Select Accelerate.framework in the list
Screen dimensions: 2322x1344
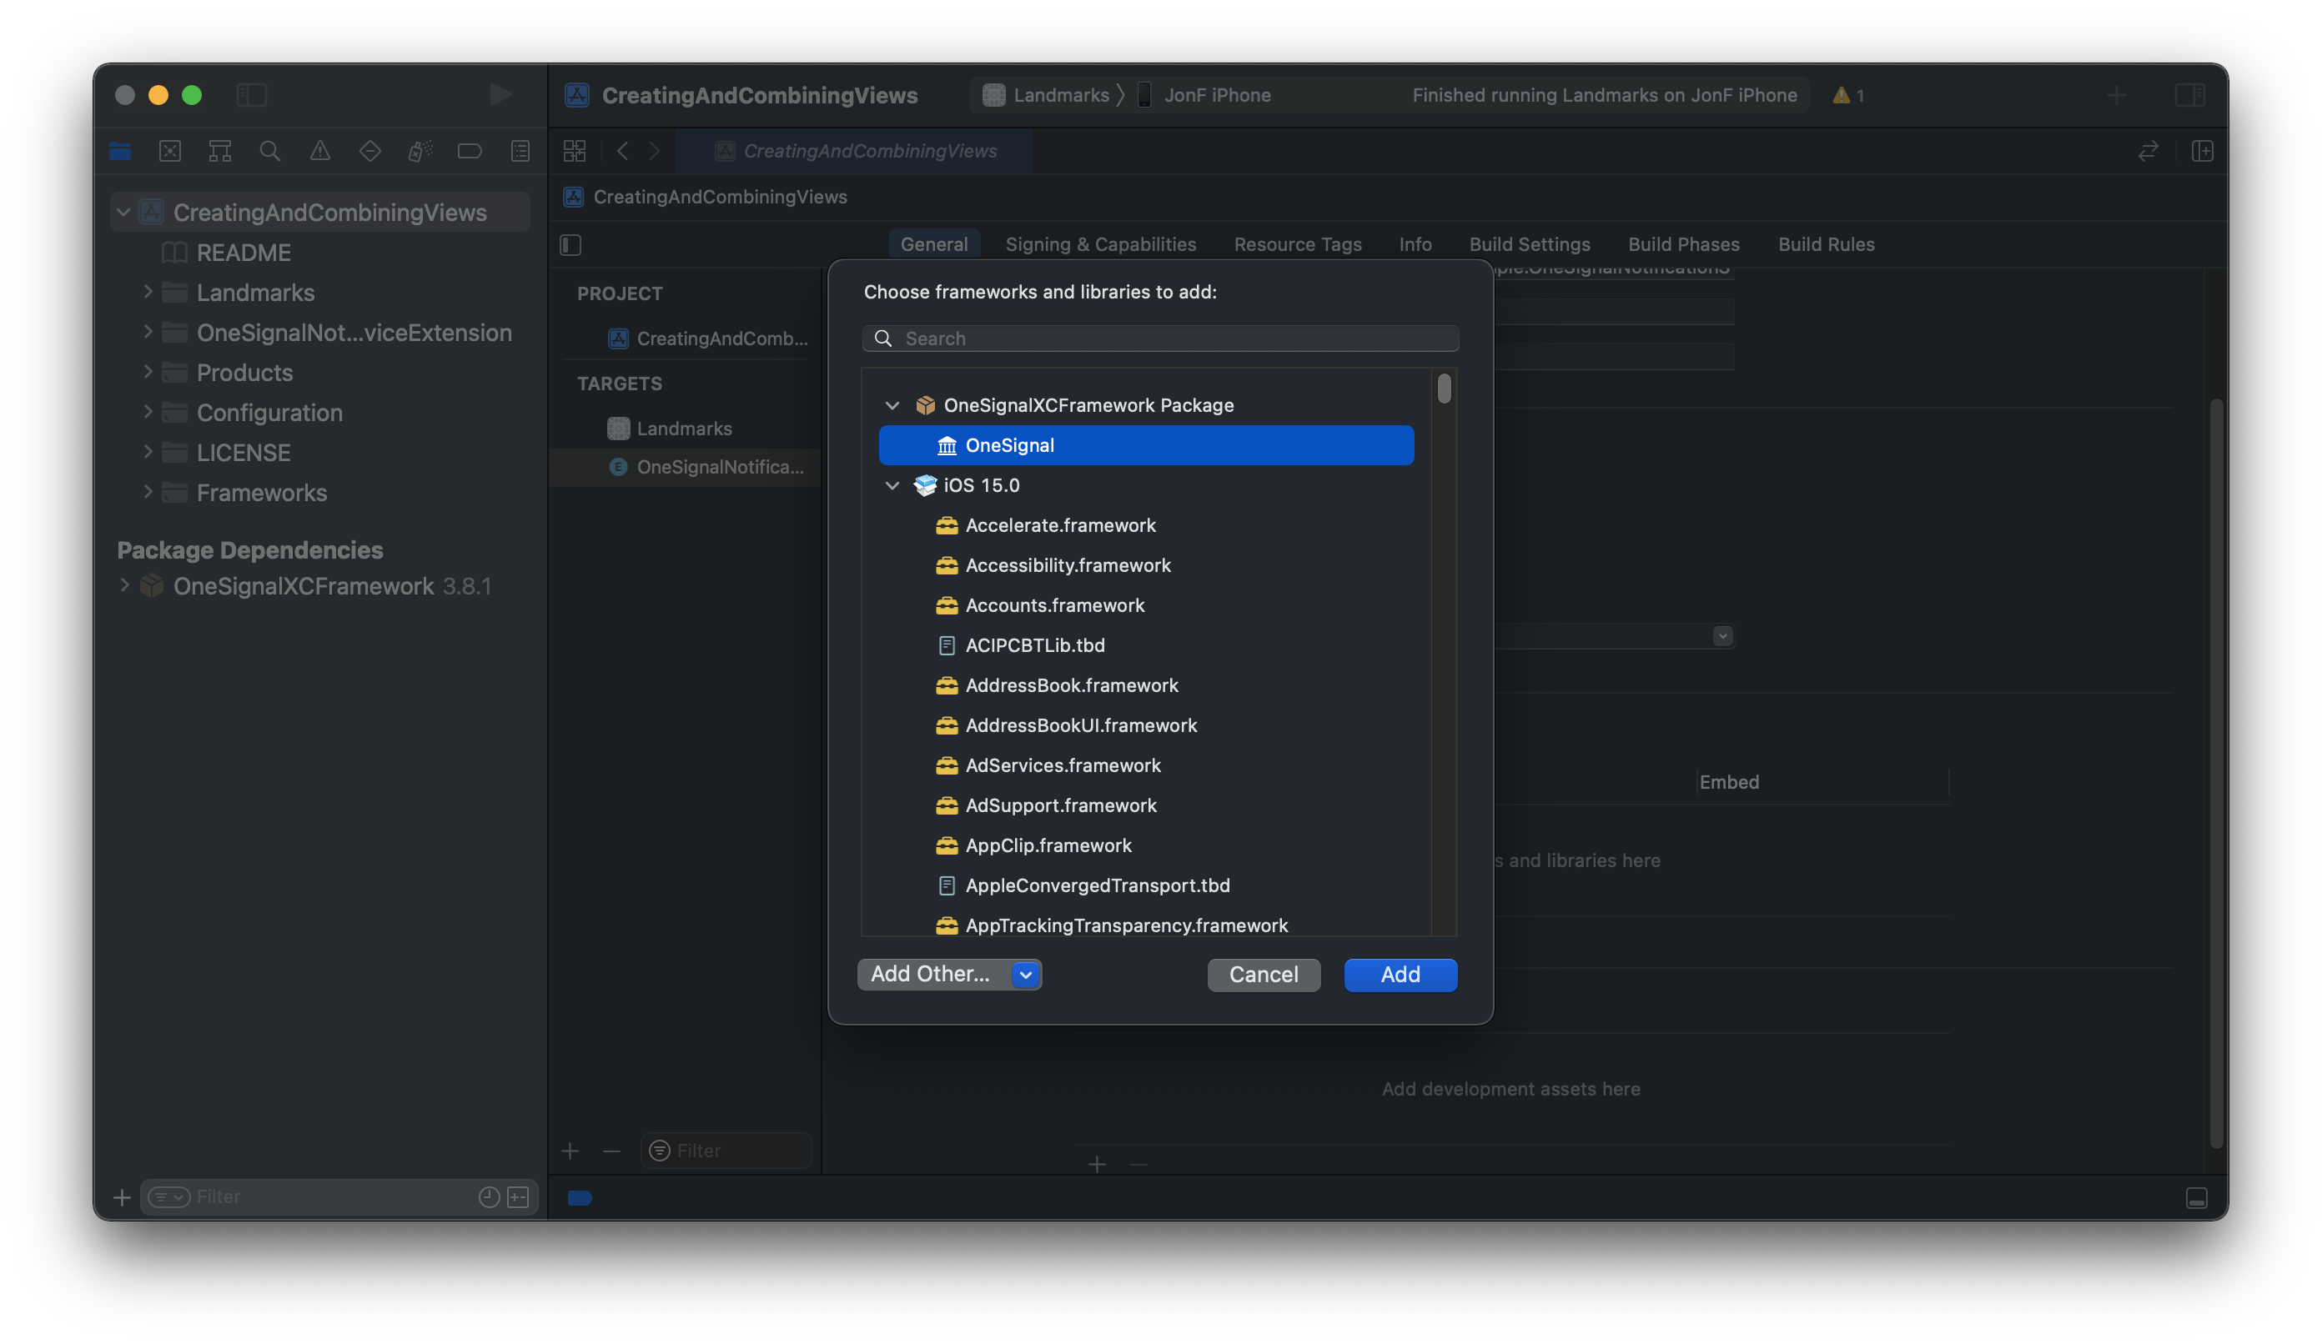click(x=1145, y=525)
